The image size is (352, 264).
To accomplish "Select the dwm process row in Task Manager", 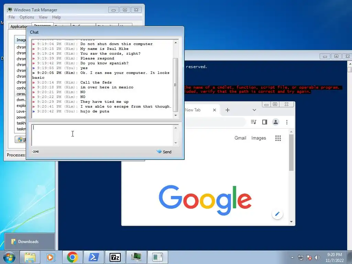I will point(21,100).
